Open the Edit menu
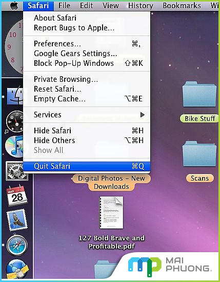Screen dimensions: 220x282 pos(86,6)
